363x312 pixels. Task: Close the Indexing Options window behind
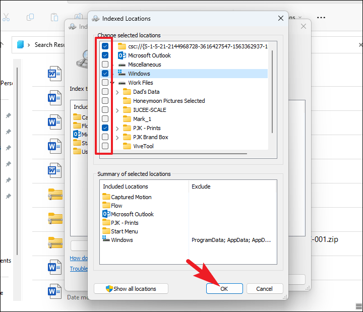(304, 26)
